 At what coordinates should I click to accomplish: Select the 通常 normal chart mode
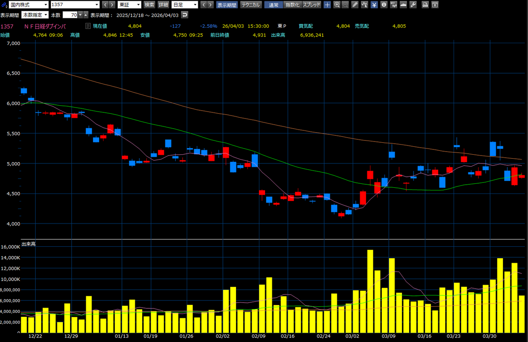(x=273, y=5)
